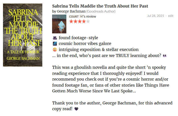Click the blue comet emoji before cosmic horror
178x116 pixels.
[x=55, y=44]
